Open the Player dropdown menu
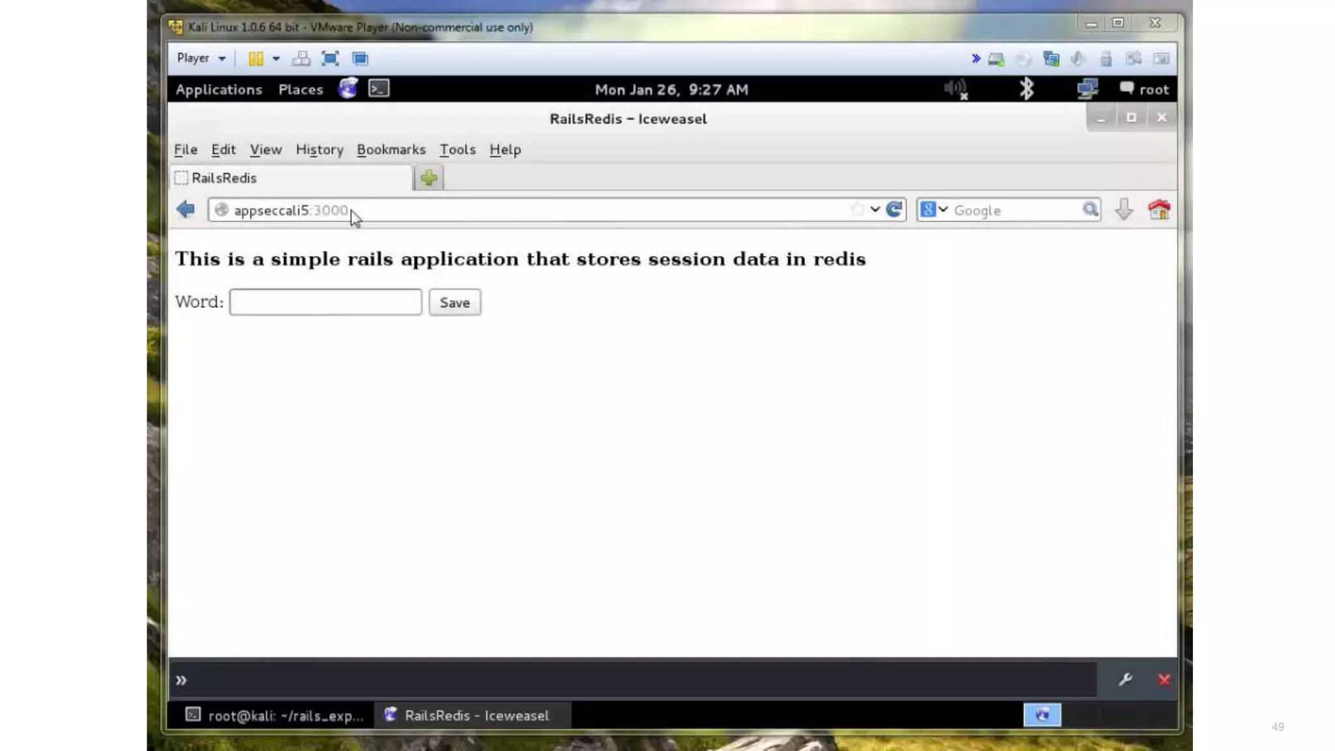The height and width of the screenshot is (751, 1335). tap(201, 59)
